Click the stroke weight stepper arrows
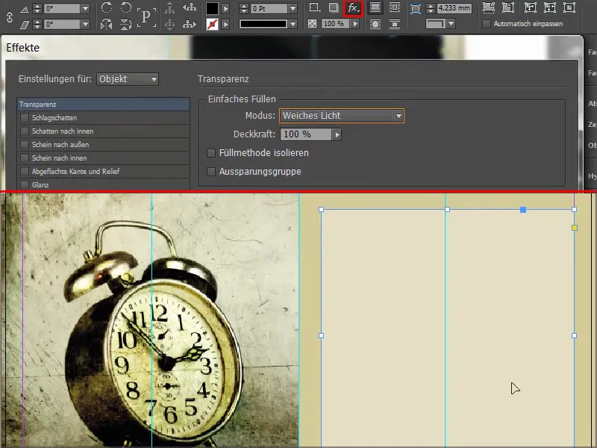This screenshot has width=597, height=448. (x=244, y=8)
